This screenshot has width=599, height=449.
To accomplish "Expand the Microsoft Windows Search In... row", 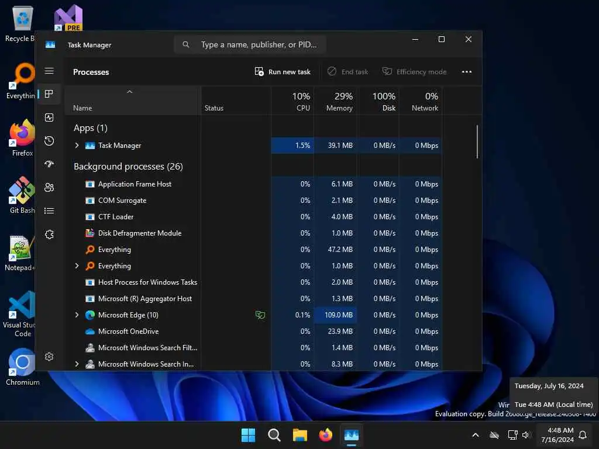I will 77,364.
